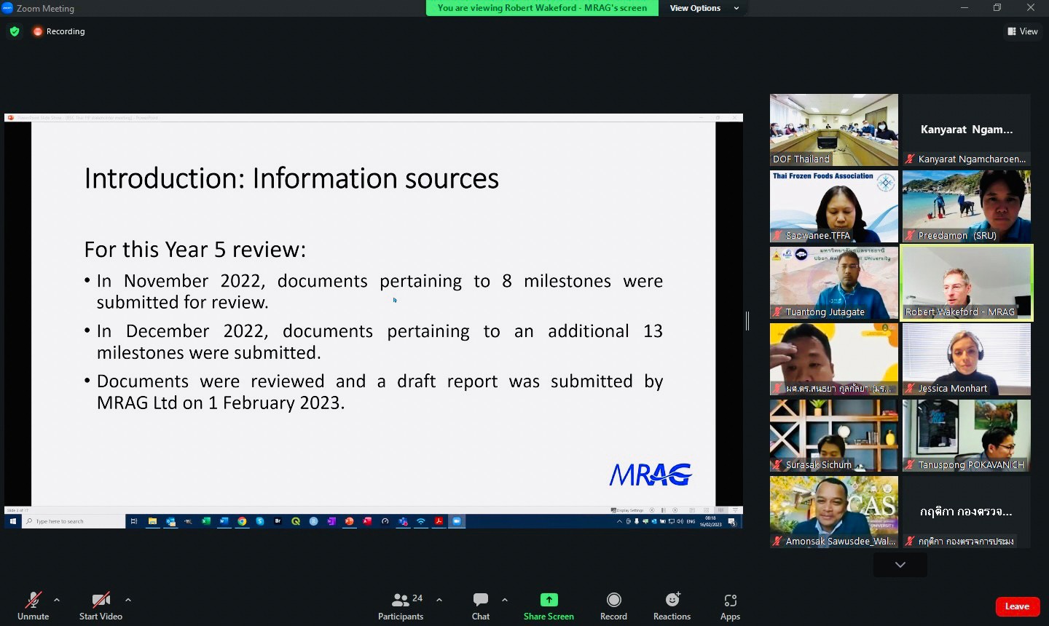This screenshot has width=1049, height=626.
Task: Click the Recording indicator icon
Action: (x=38, y=31)
